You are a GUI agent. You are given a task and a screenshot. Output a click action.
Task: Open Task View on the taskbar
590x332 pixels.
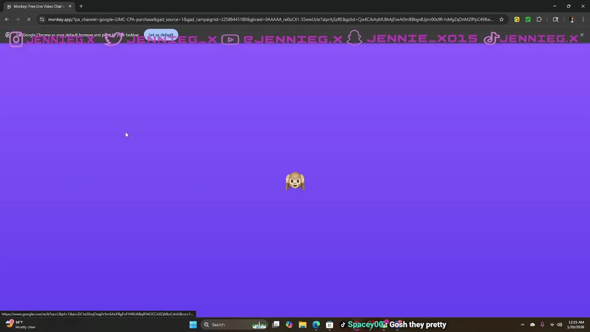tap(276, 325)
